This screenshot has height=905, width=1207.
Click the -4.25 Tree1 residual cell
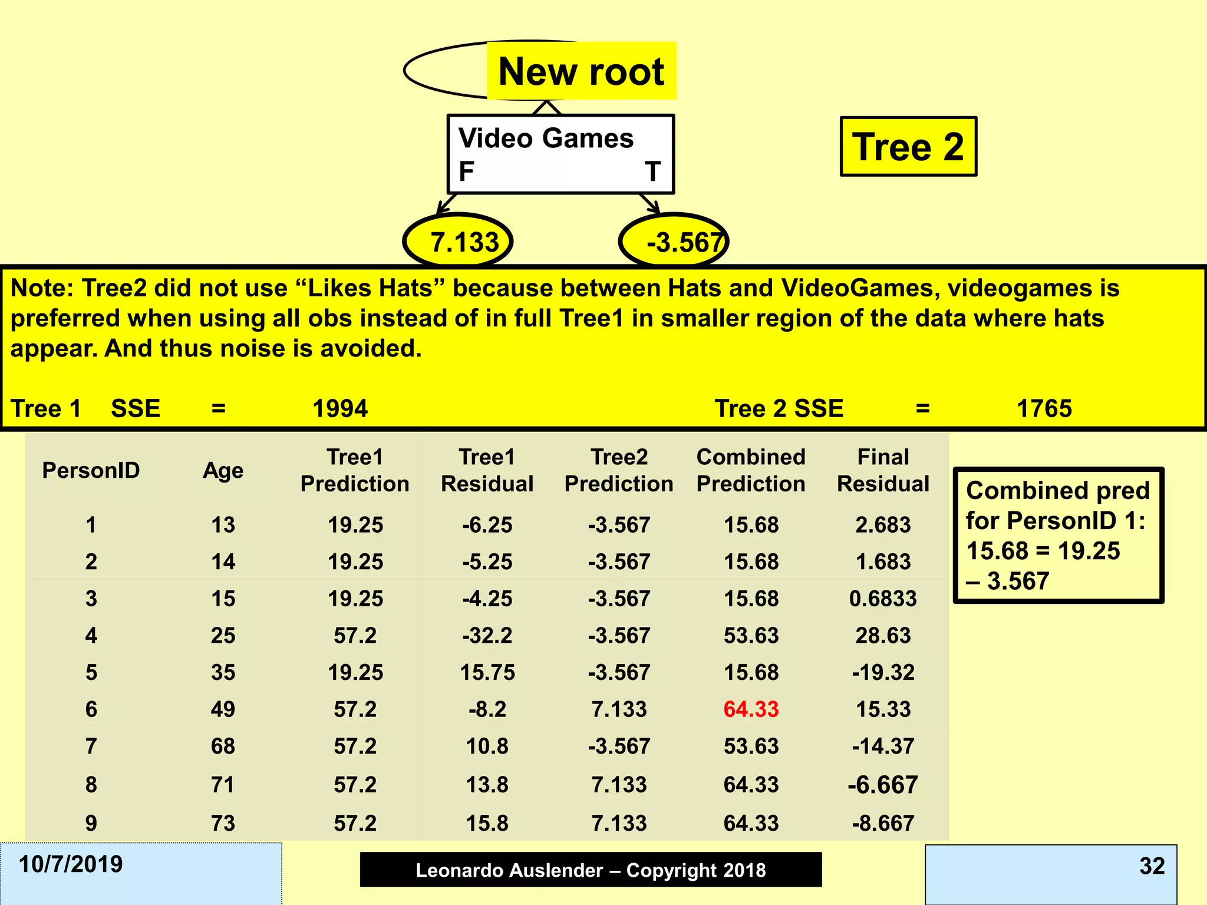click(487, 599)
